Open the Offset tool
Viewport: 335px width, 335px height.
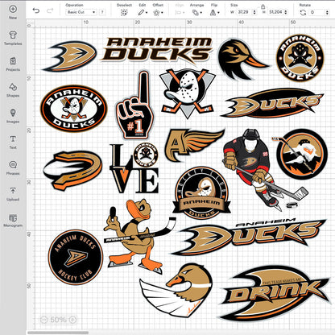tap(158, 12)
